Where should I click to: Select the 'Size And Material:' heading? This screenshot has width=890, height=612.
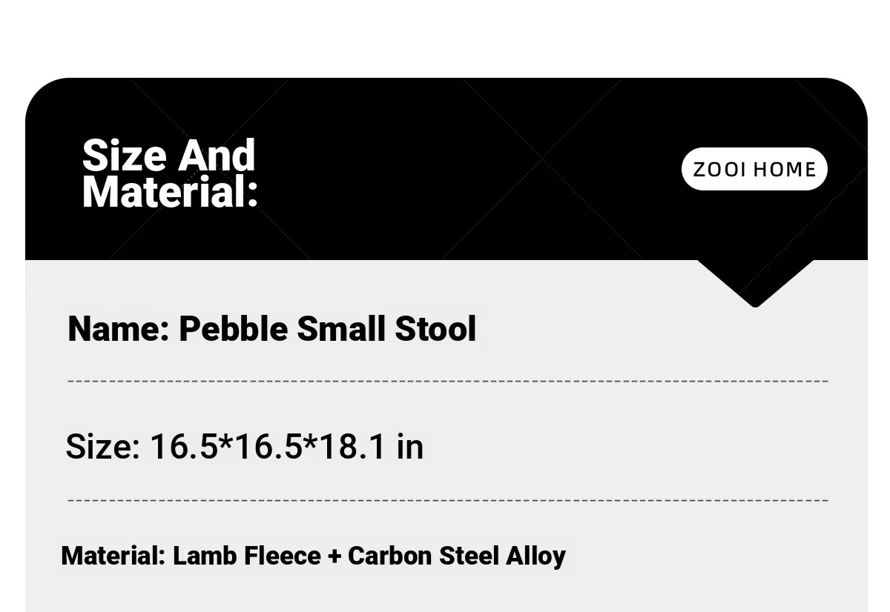point(170,173)
